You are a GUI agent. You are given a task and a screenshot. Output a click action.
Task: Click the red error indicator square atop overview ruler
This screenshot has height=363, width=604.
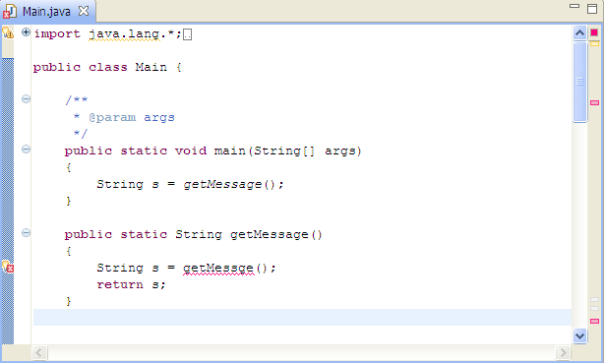pyautogui.click(x=594, y=32)
